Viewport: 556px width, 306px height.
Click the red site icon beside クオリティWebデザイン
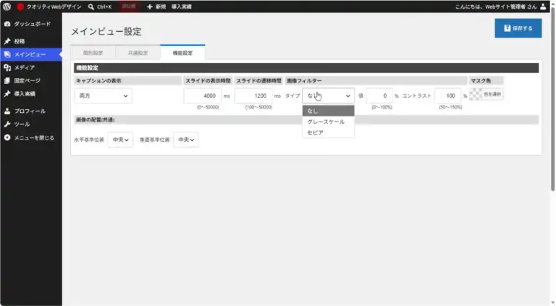click(x=20, y=7)
